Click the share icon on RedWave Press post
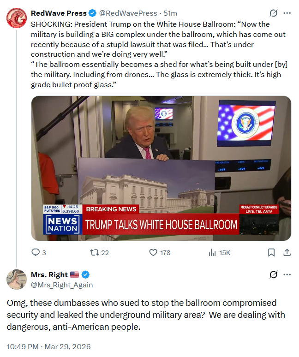The image size is (299, 357). (287, 252)
